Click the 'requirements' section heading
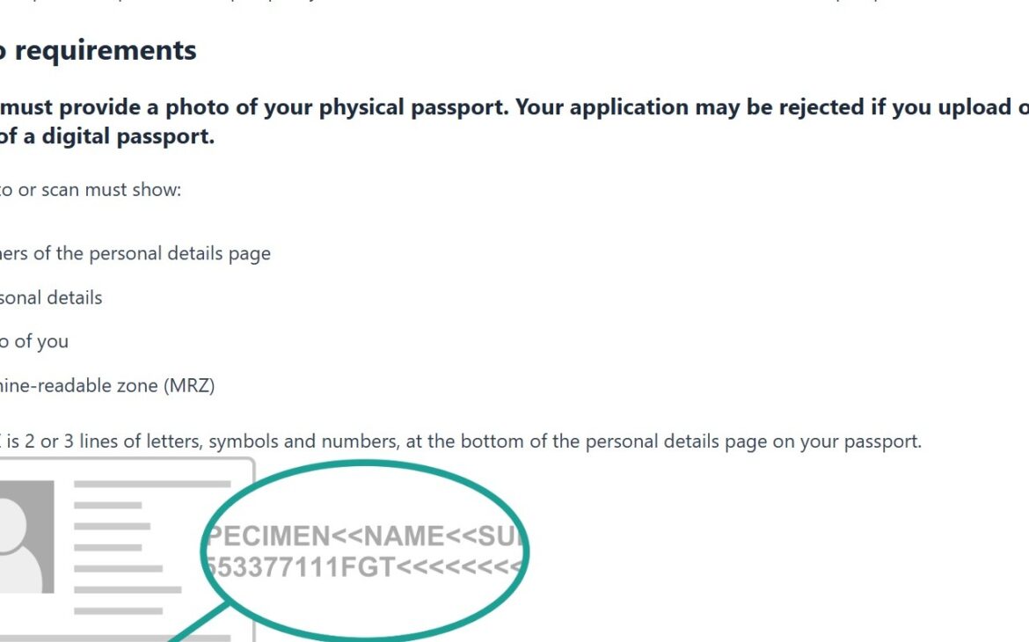The height and width of the screenshot is (642, 1029). (x=106, y=50)
